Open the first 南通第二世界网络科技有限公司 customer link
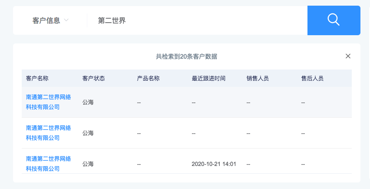This screenshot has height=189, width=370. (x=49, y=102)
